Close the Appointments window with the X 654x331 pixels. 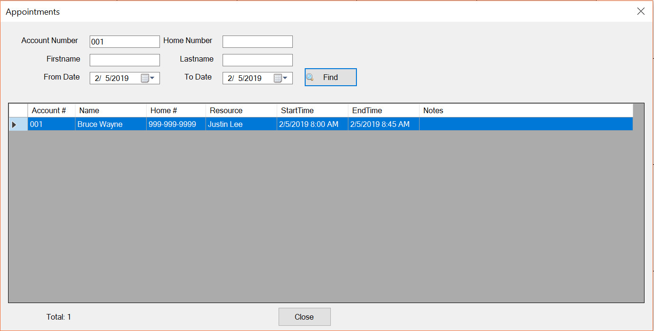(x=641, y=11)
